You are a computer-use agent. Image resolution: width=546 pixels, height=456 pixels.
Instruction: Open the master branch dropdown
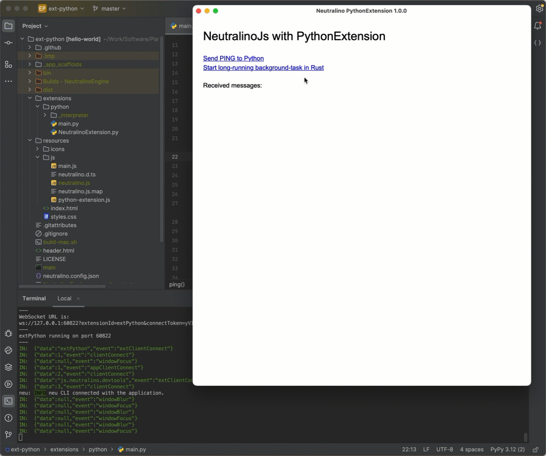(x=110, y=8)
